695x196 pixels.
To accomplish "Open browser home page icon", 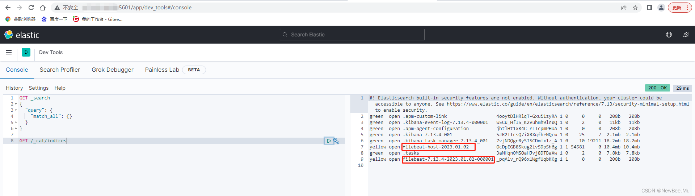I will click(x=43, y=8).
